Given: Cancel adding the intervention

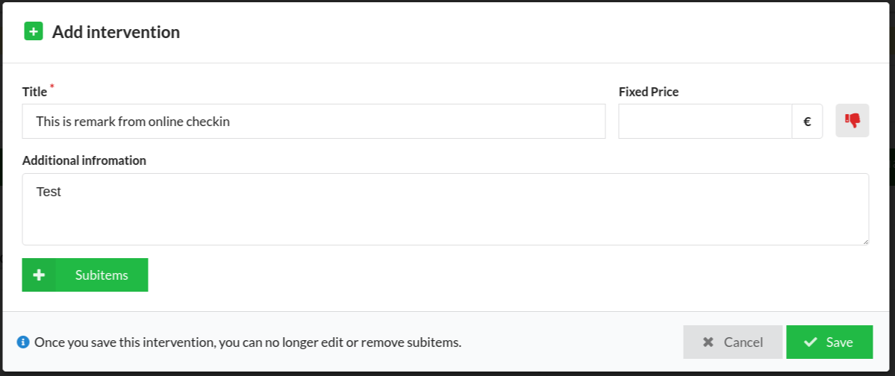Looking at the screenshot, I should point(733,342).
